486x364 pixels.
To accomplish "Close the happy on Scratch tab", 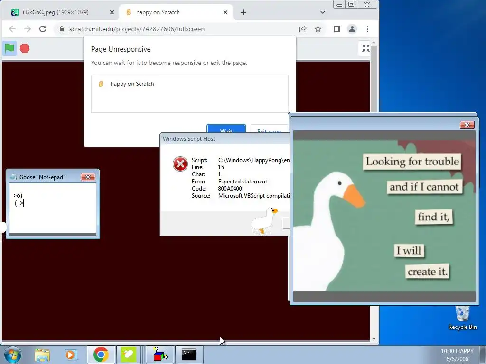I will (225, 12).
